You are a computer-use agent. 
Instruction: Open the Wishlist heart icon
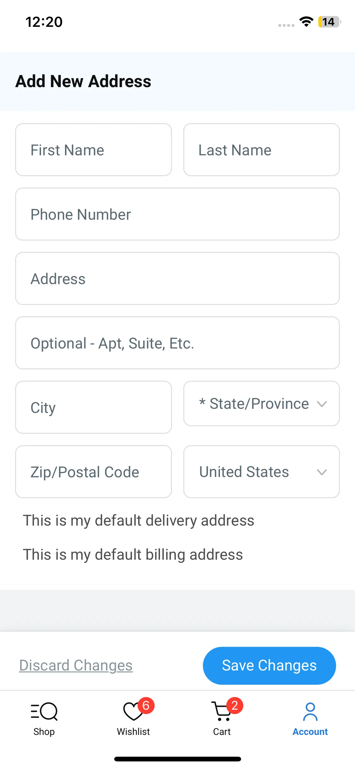(133, 712)
